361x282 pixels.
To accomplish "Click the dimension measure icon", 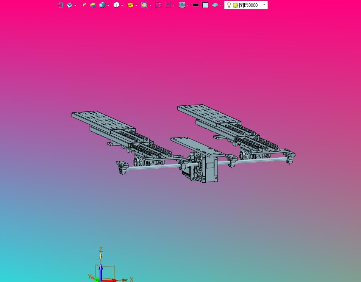I will coord(168,5).
